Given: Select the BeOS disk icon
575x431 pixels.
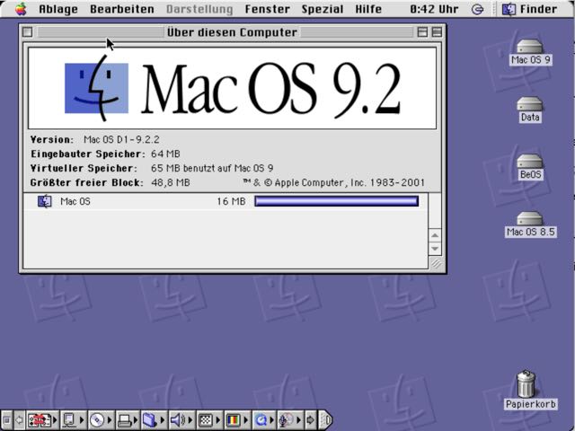Looking at the screenshot, I should (x=530, y=167).
